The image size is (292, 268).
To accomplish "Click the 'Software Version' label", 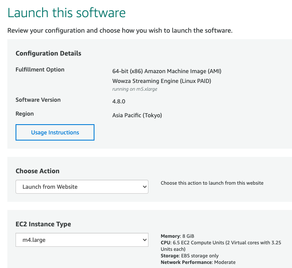I will tap(38, 100).
